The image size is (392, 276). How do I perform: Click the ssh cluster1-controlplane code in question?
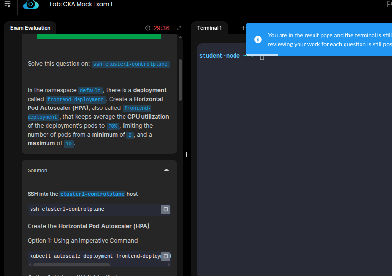coord(130,64)
